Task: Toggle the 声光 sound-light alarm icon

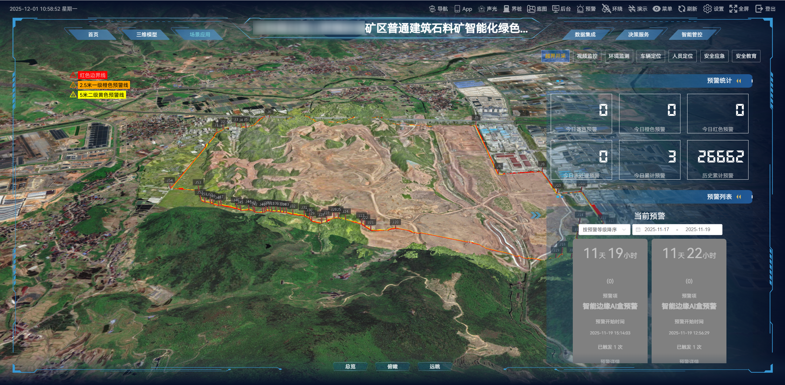Action: pyautogui.click(x=481, y=9)
